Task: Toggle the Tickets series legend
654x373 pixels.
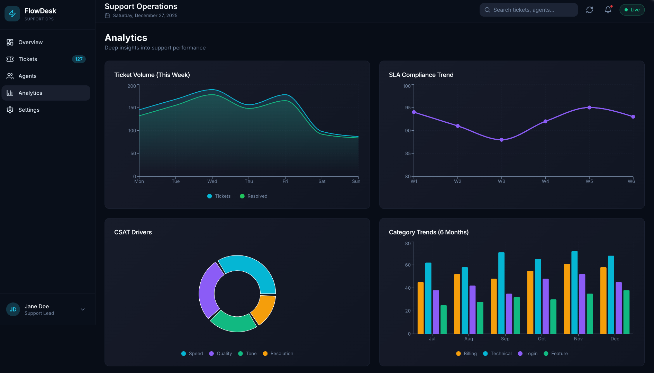Action: [219, 196]
